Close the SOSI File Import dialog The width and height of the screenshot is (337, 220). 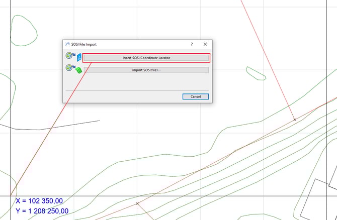tap(205, 44)
